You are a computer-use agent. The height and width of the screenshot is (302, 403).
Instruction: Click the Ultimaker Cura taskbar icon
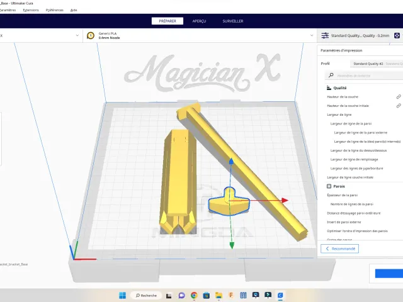(280, 296)
